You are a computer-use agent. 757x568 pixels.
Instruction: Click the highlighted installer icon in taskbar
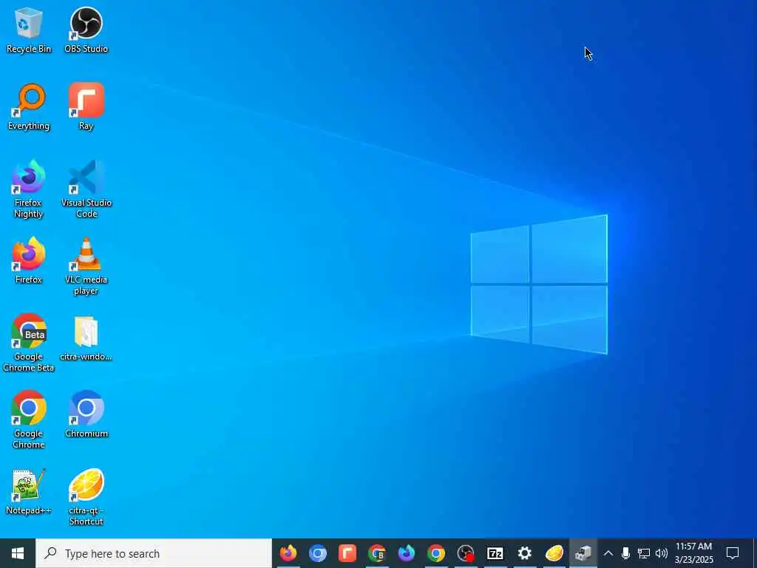tap(584, 553)
